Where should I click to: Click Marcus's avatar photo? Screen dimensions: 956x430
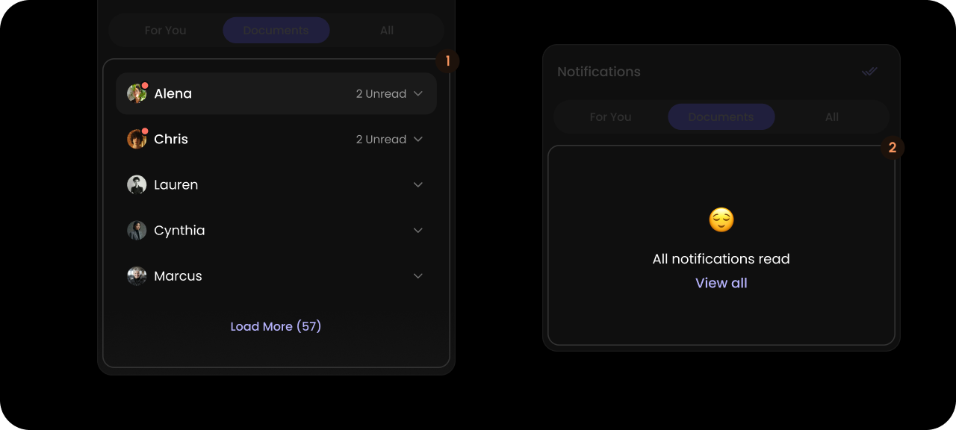click(137, 275)
